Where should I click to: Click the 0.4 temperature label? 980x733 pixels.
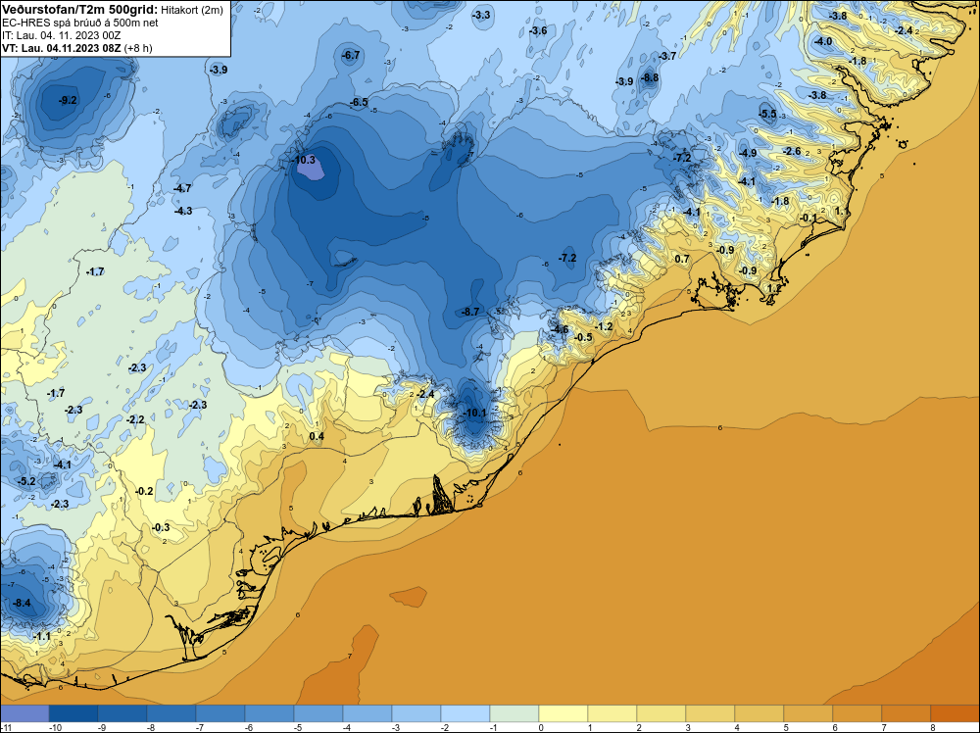click(317, 436)
